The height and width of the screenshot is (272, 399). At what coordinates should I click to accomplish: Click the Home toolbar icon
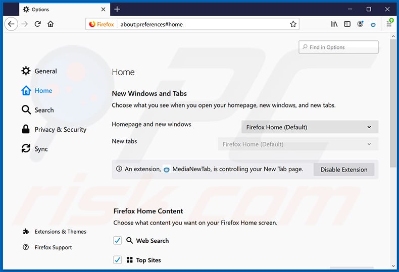pos(51,24)
